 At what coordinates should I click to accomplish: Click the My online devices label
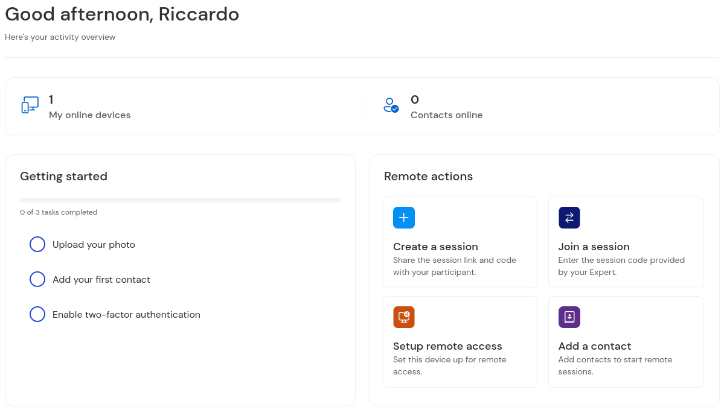click(x=89, y=115)
